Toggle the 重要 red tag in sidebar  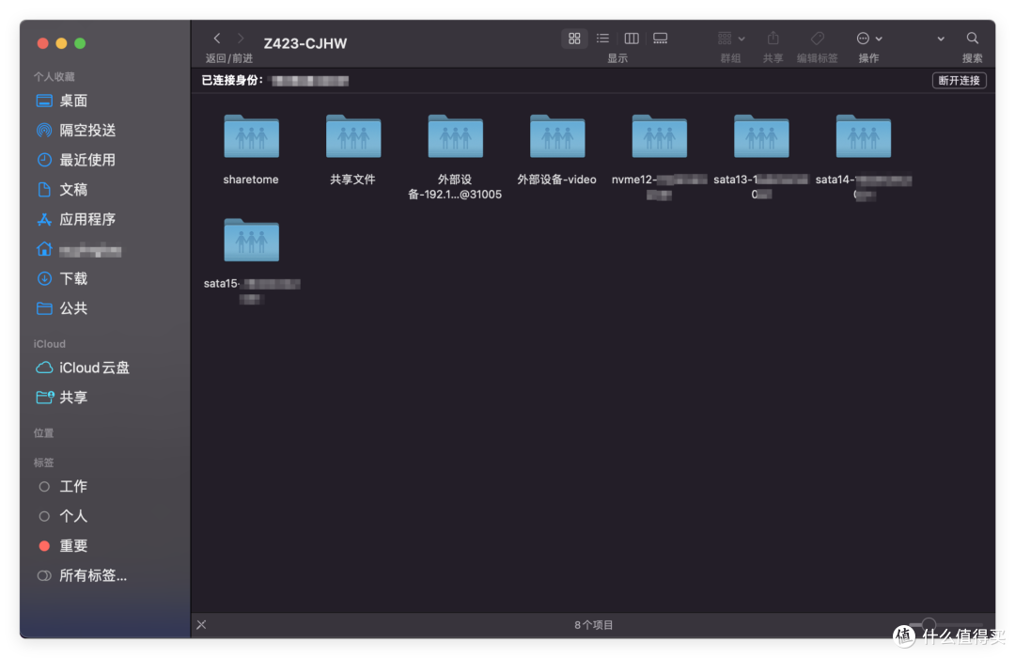pyautogui.click(x=73, y=545)
